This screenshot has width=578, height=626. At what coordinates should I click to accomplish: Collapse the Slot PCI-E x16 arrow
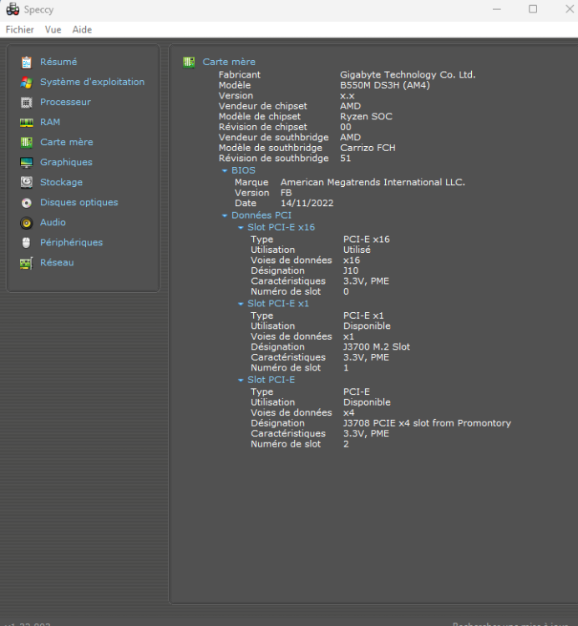[x=241, y=228]
